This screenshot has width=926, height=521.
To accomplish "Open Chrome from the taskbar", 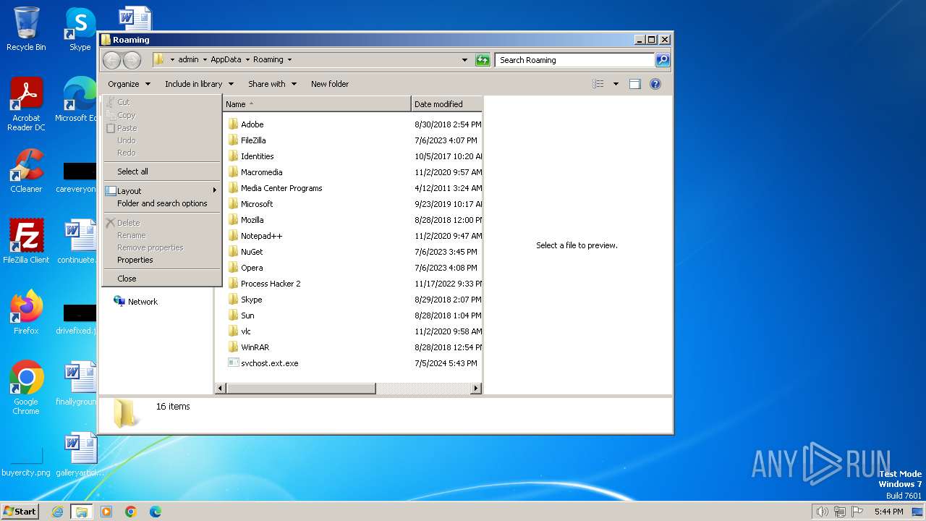I will pos(131,512).
